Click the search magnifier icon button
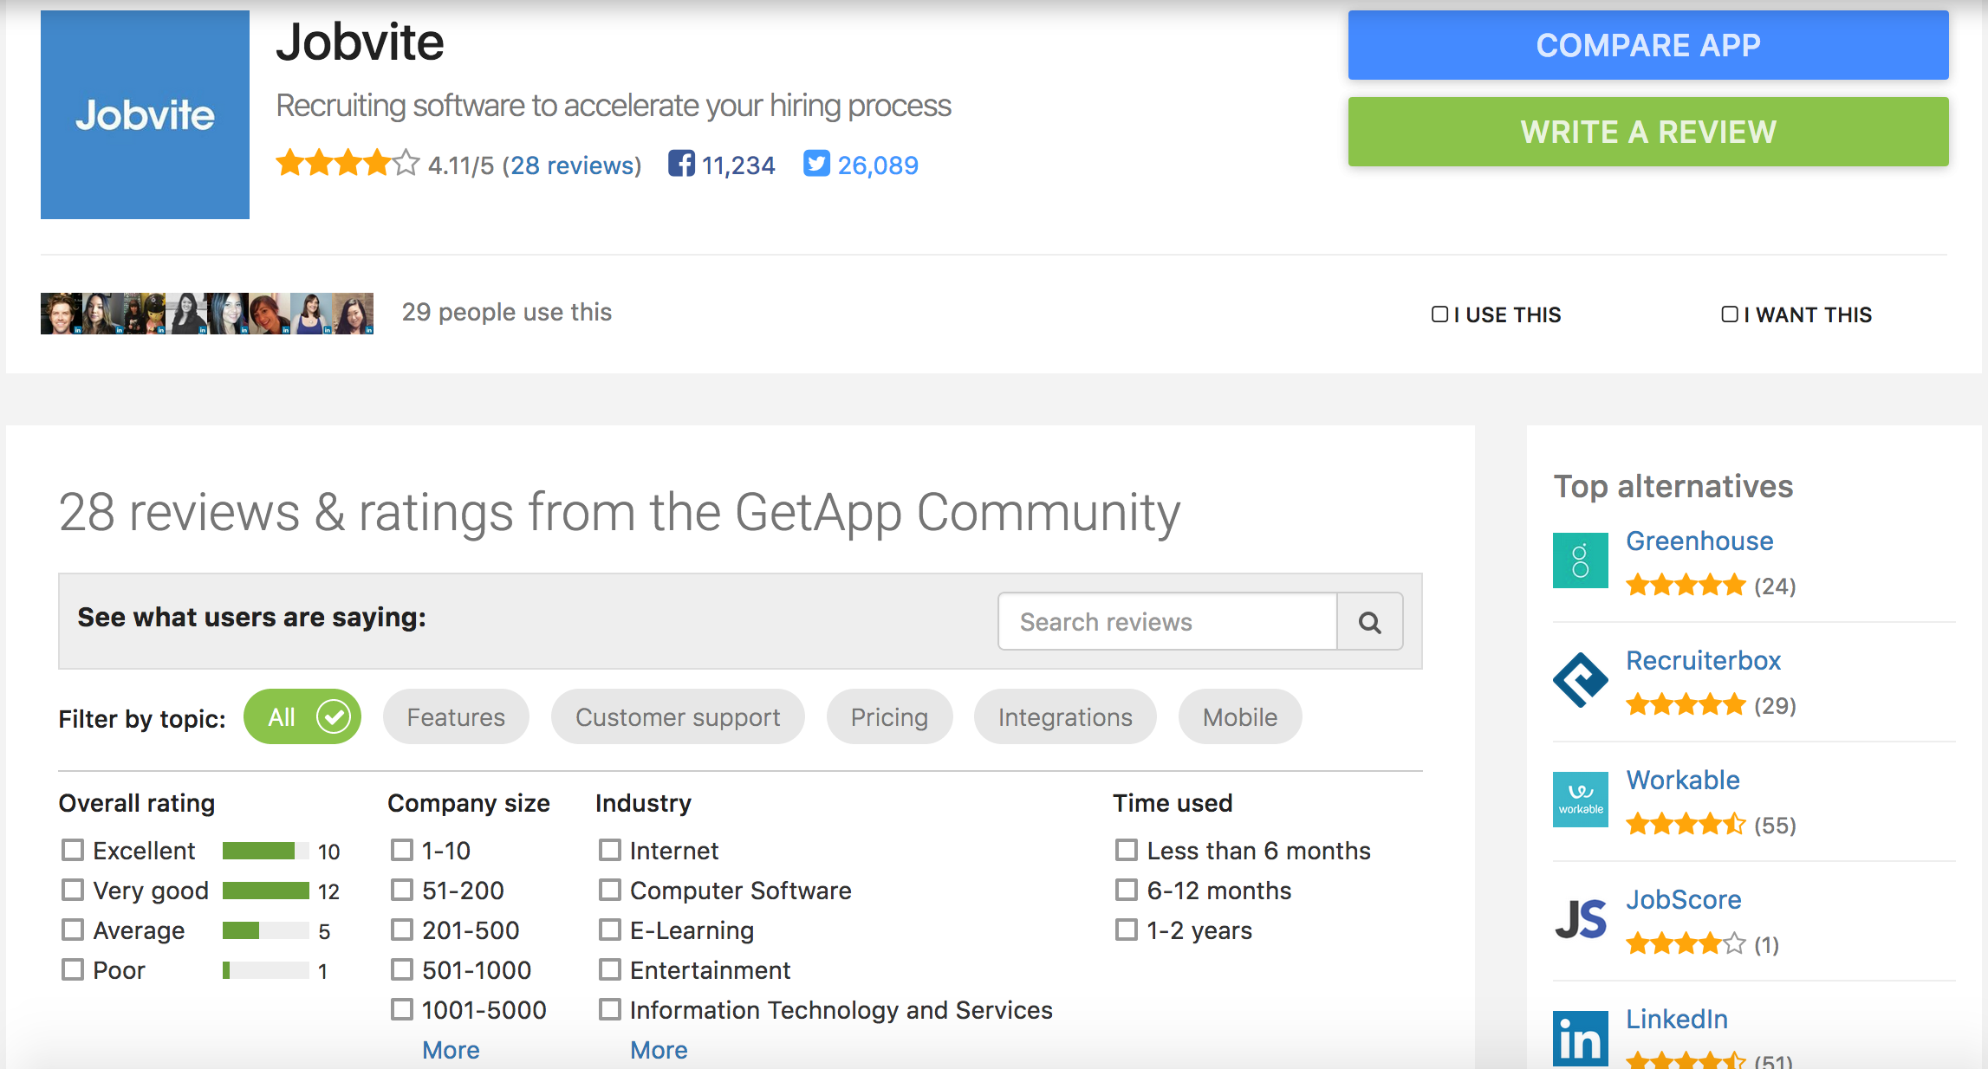 coord(1369,622)
